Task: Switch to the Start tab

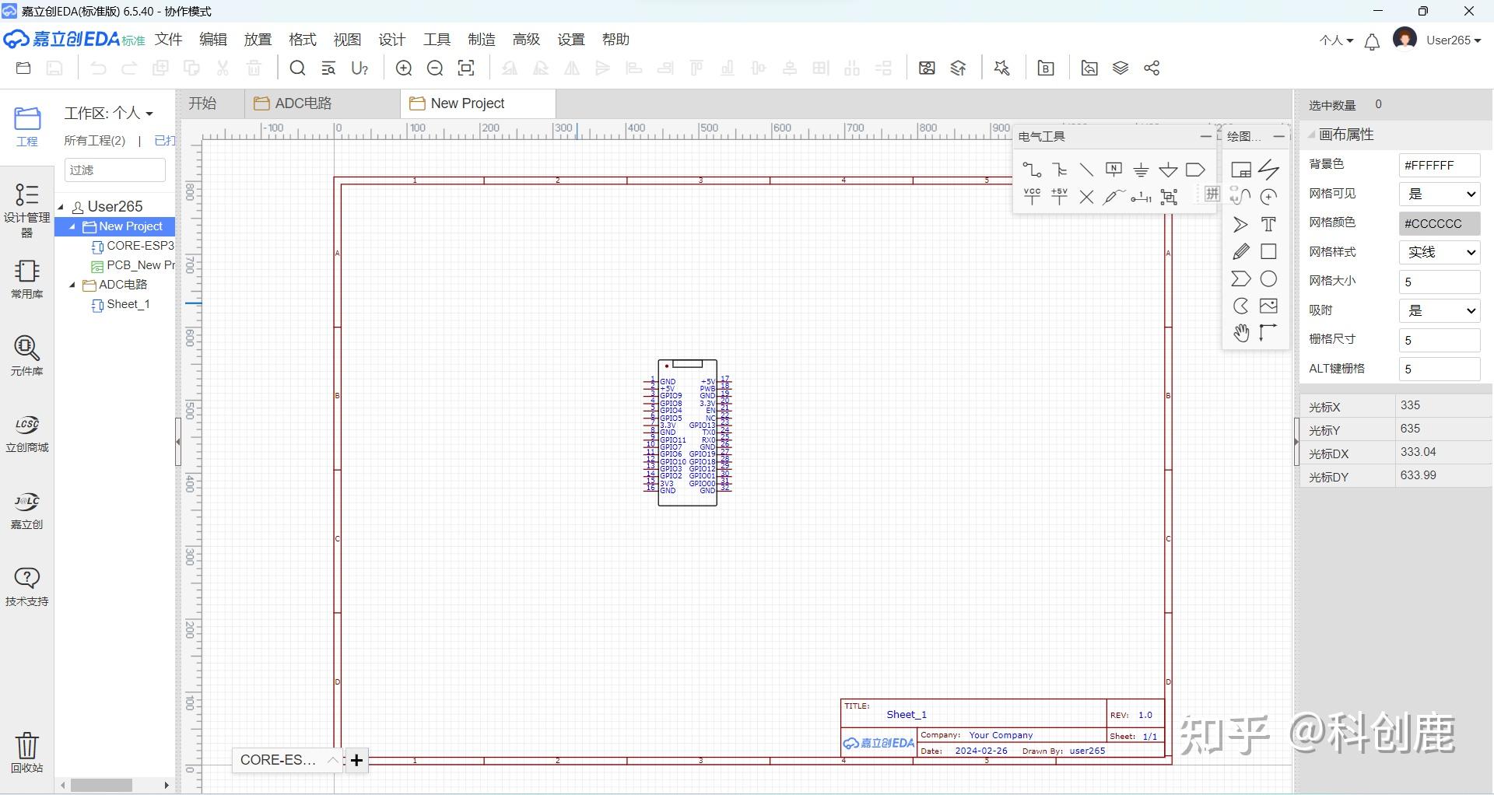Action: pos(202,103)
